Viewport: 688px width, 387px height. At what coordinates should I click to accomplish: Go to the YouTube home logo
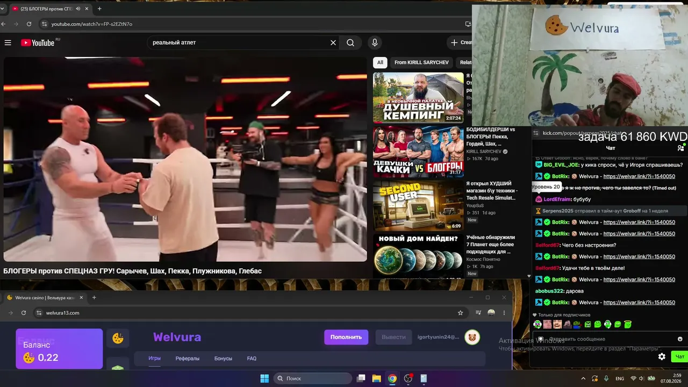click(x=39, y=42)
